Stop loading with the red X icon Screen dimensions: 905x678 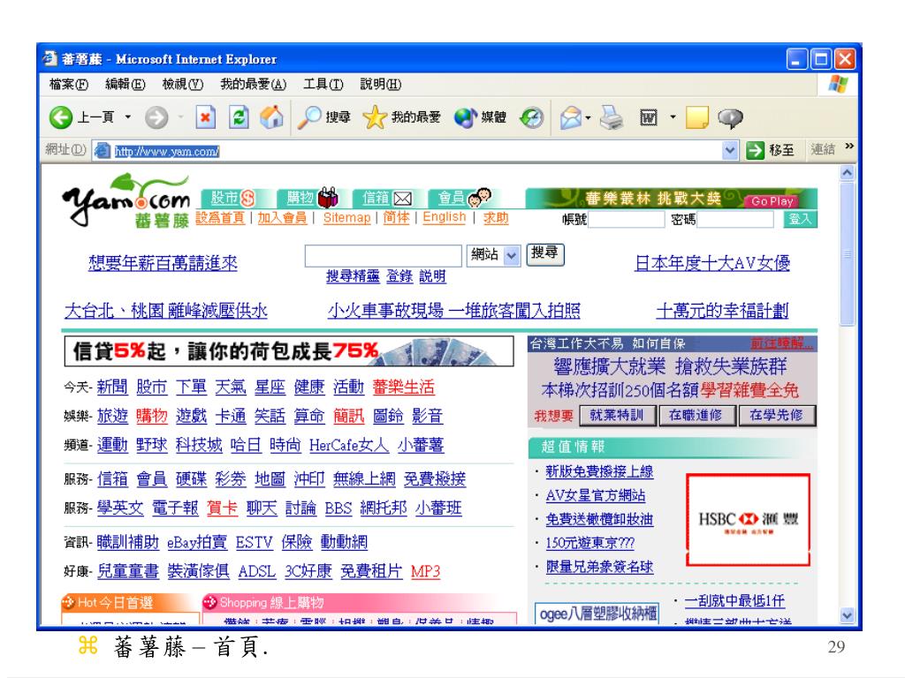[205, 117]
